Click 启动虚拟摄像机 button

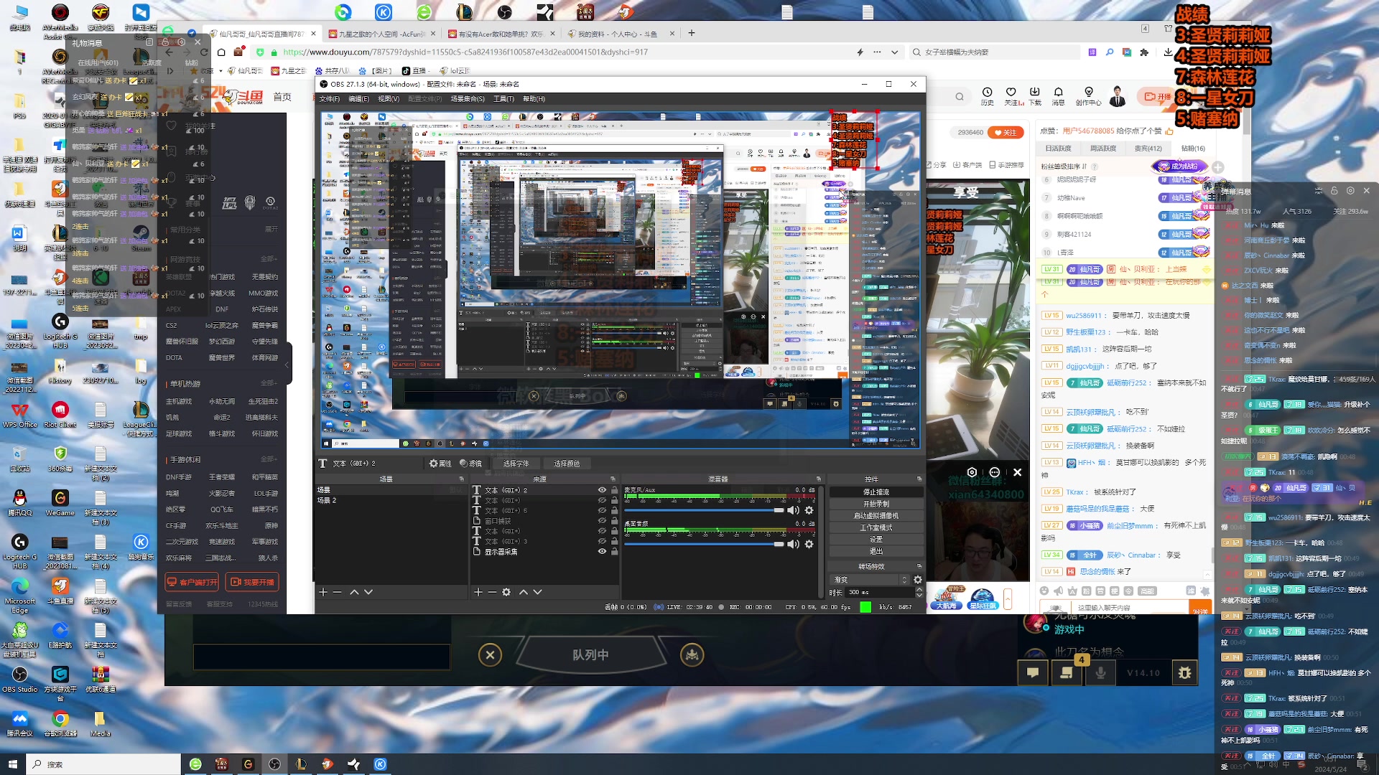[x=876, y=516]
